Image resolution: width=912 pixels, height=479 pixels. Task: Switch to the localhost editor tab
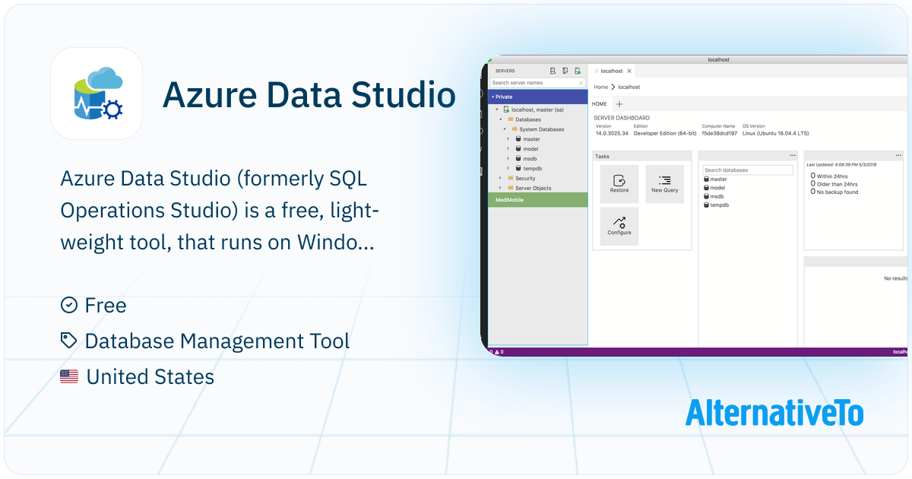613,71
